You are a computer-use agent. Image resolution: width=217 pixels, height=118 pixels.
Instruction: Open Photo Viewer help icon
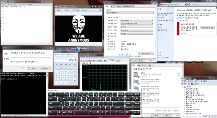click(x=100, y=10)
